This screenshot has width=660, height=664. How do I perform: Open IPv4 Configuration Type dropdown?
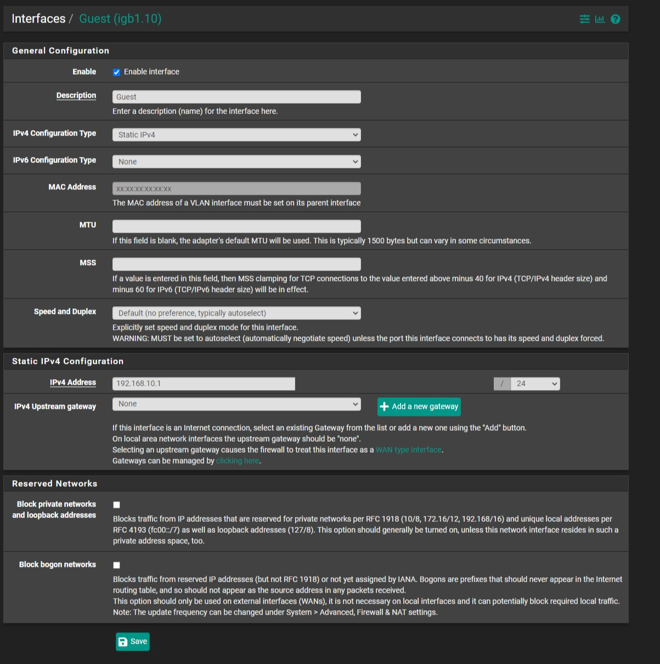[x=236, y=135]
